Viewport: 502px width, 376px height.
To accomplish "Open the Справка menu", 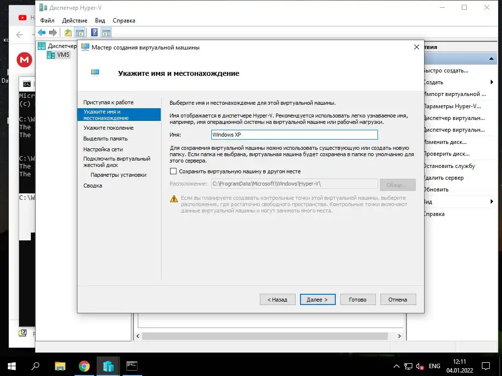I will pyautogui.click(x=124, y=21).
